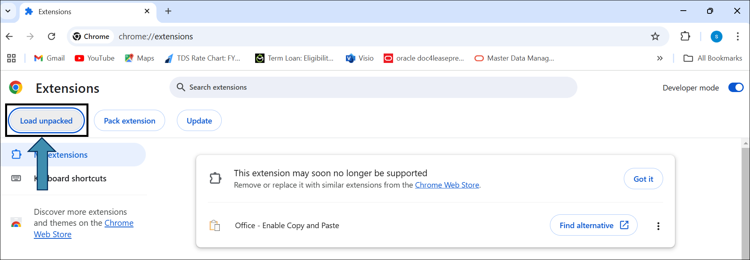Click the Got it button
Viewport: 750px width, 260px height.
643,179
